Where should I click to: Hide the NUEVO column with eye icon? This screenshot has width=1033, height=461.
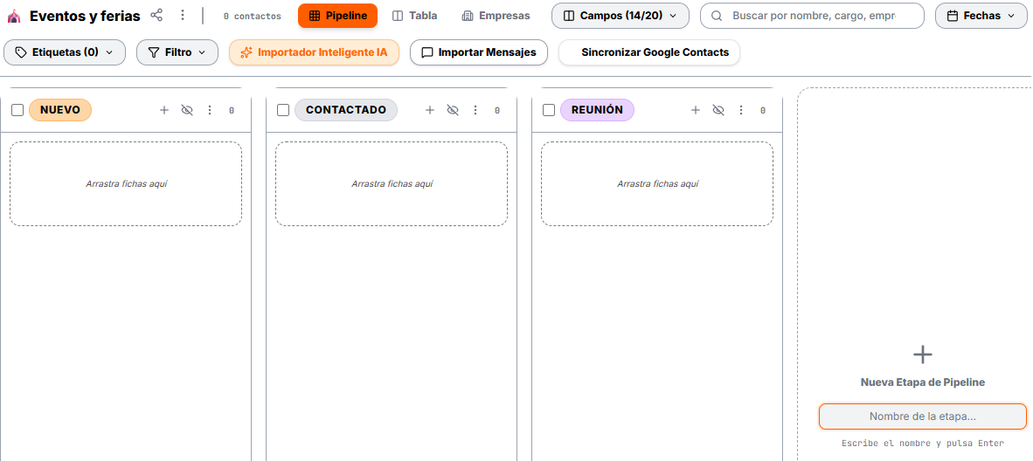[x=187, y=110]
